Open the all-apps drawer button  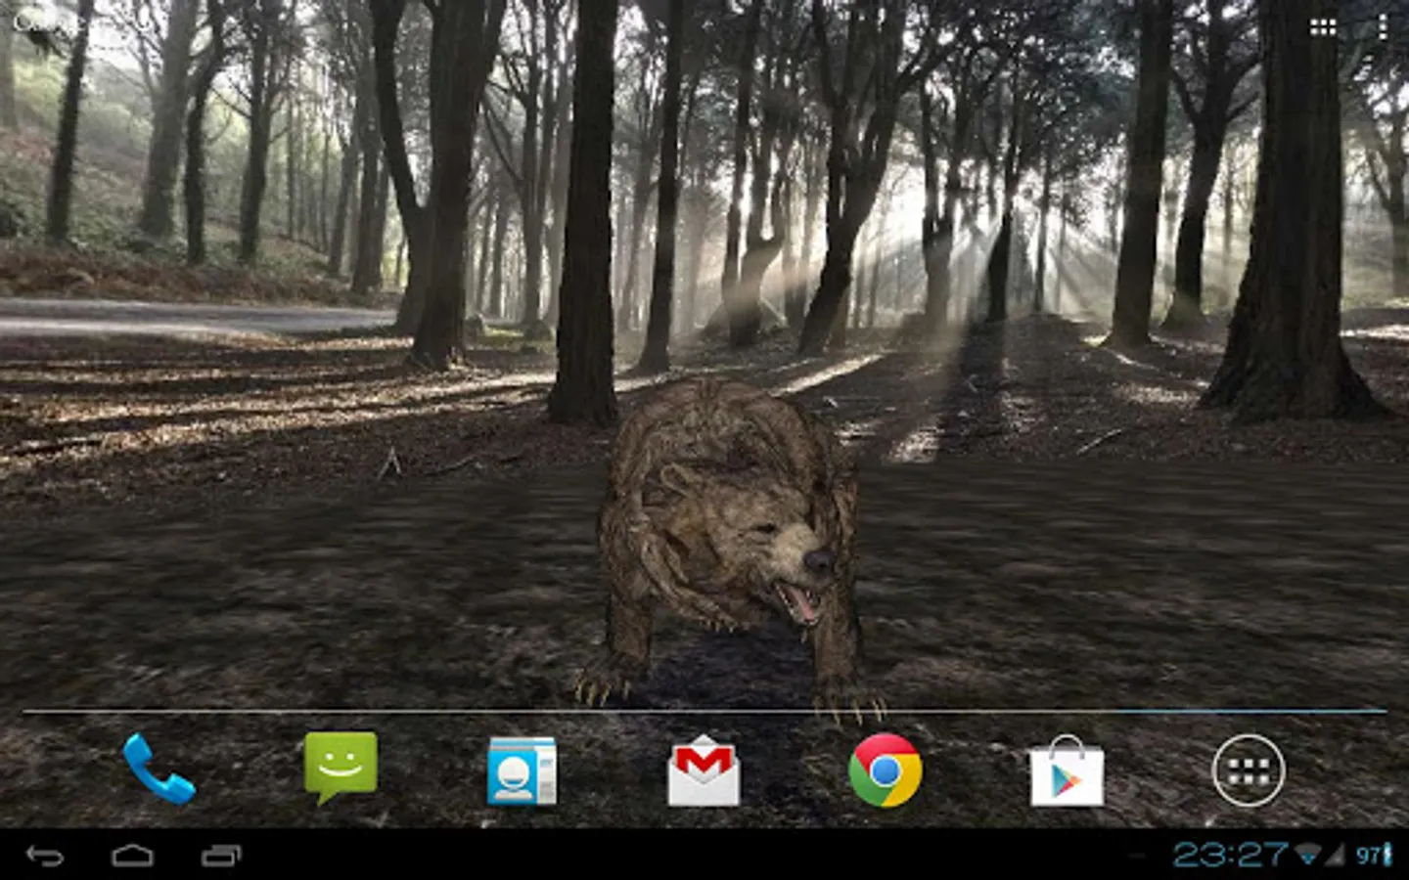tap(1249, 770)
